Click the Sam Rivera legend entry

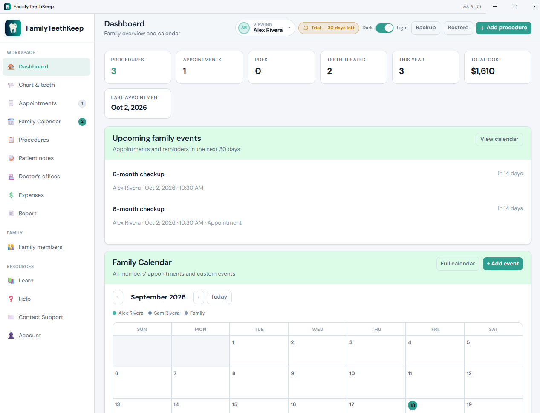click(164, 313)
